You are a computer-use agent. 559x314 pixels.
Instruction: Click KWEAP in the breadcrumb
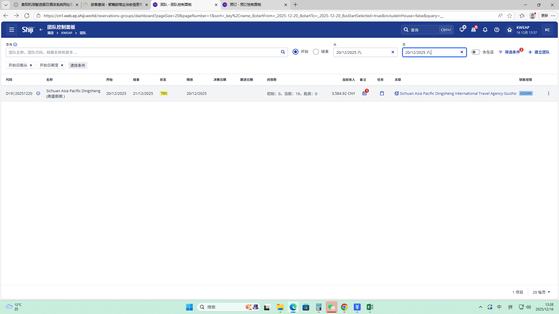point(67,33)
